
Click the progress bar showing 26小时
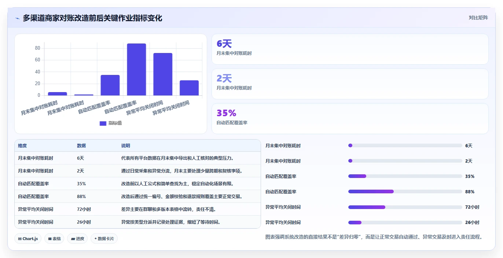(x=405, y=222)
